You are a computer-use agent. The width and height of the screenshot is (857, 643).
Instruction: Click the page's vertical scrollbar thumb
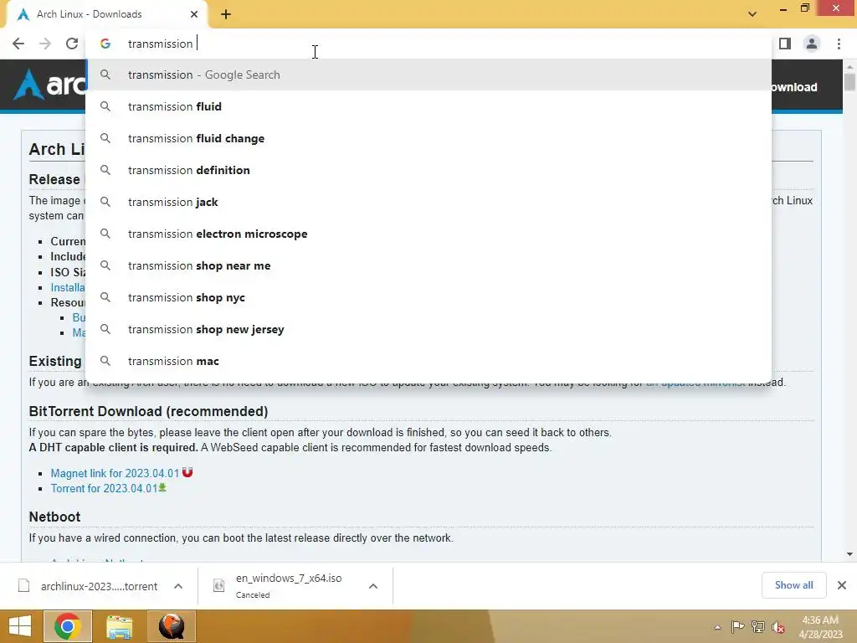pos(849,83)
